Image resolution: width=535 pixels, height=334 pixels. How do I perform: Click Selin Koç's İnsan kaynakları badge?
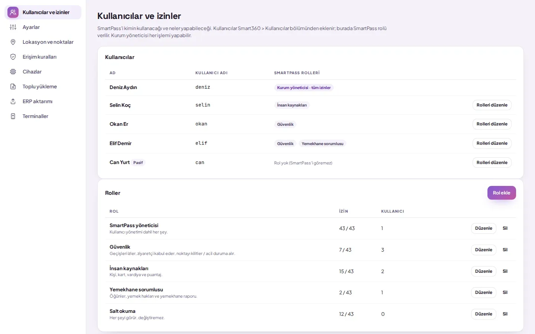[x=292, y=105]
